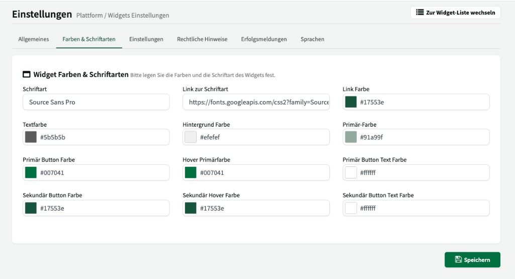Screen dimensions: 515x279
Task: Switch to the Einstellungen tab
Action: pos(146,39)
